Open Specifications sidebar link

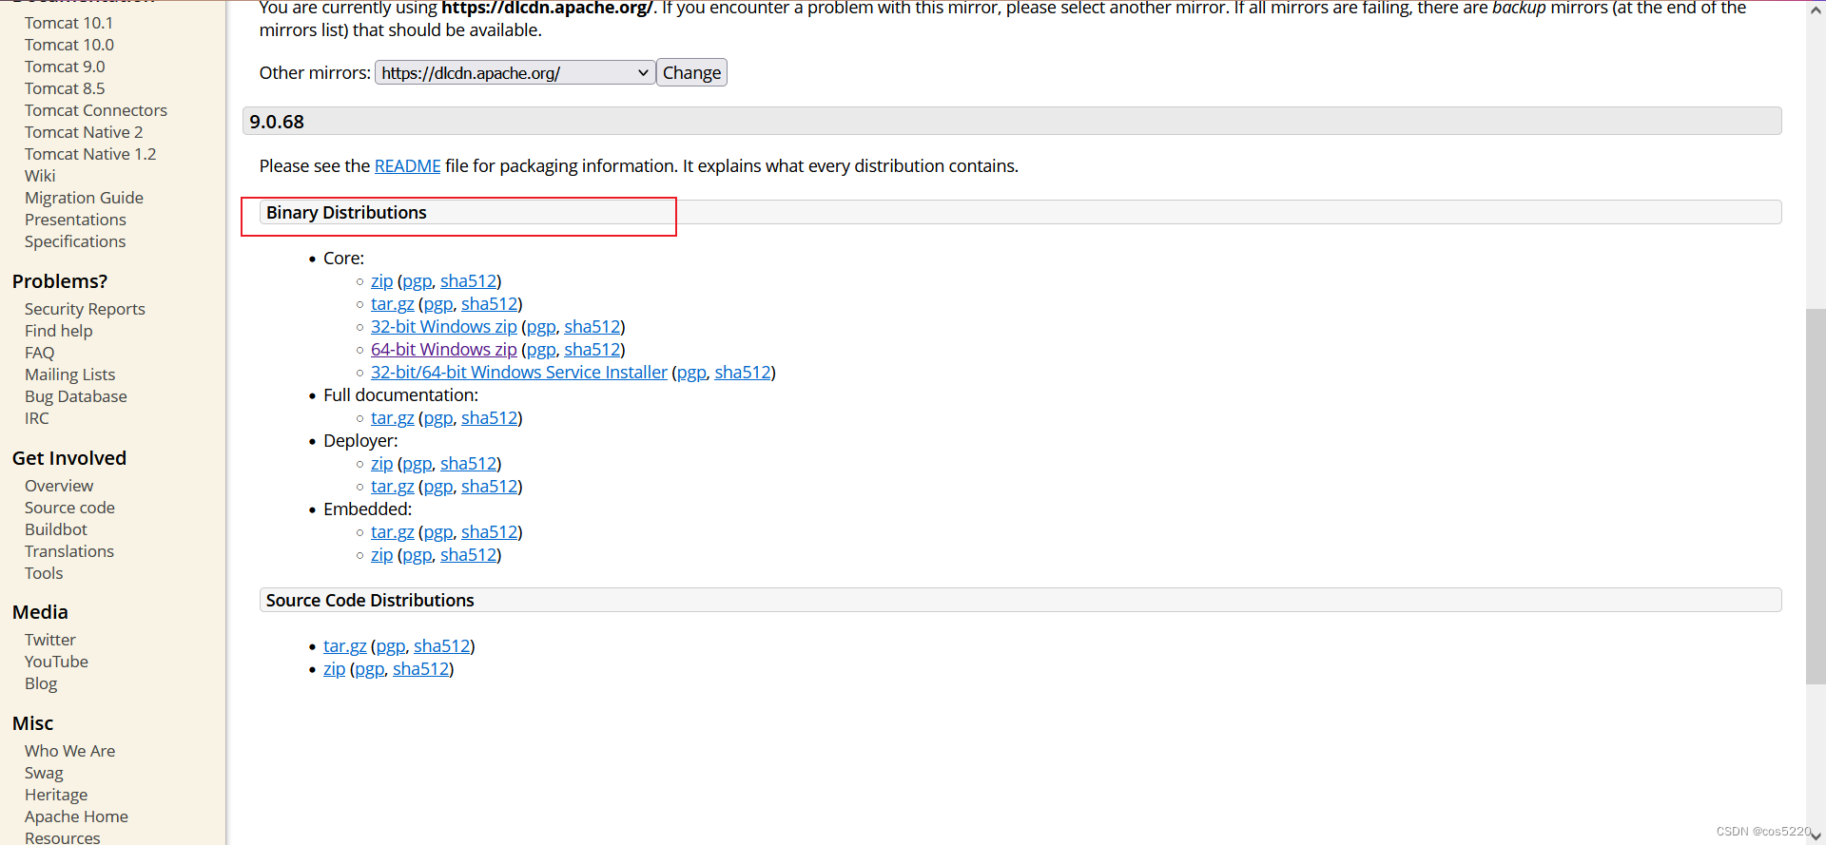point(75,241)
